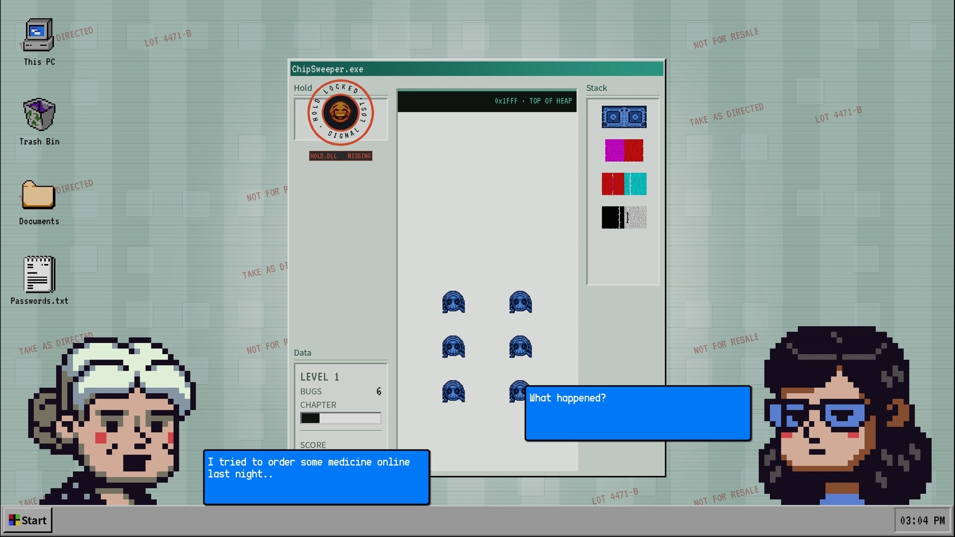Viewport: 955px width, 537px height.
Task: Click the ChipSweeper.exe title bar
Action: click(477, 69)
